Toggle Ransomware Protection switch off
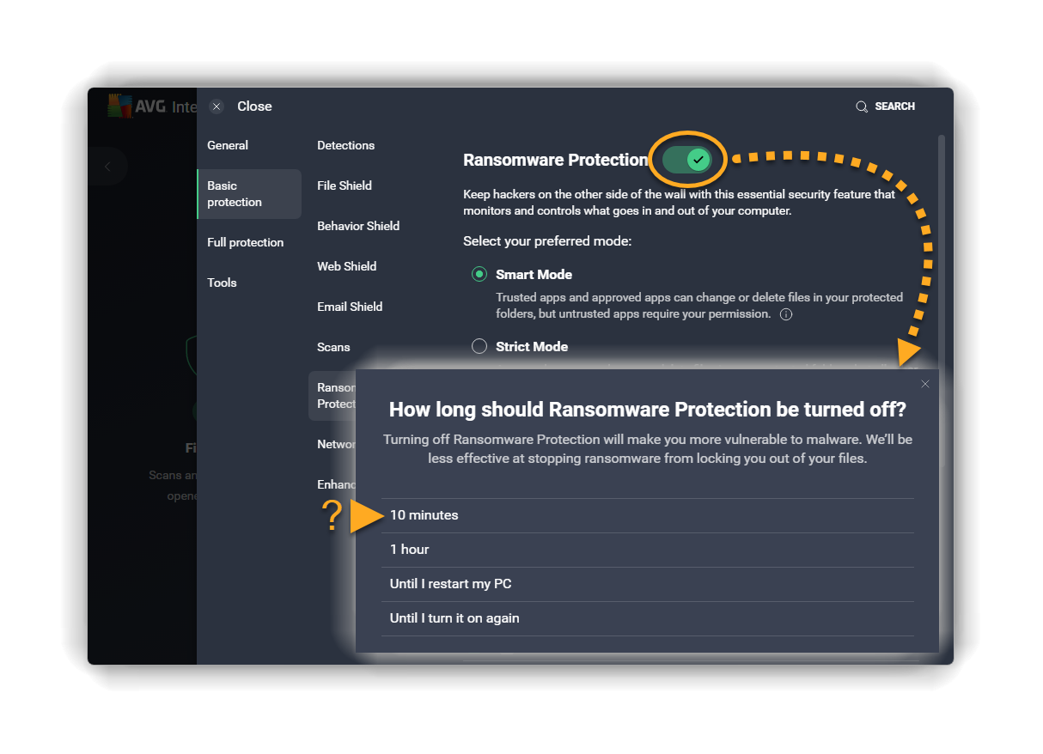This screenshot has width=1043, height=754. pyautogui.click(x=688, y=160)
